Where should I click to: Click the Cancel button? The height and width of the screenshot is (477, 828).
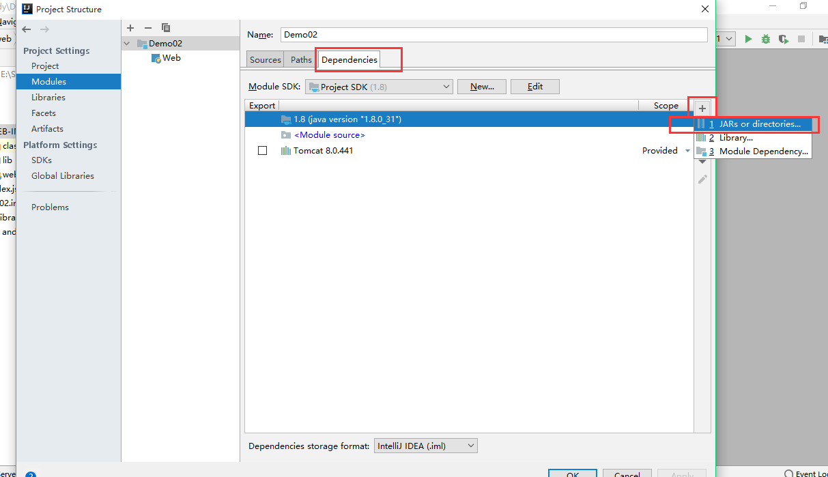[x=627, y=474]
